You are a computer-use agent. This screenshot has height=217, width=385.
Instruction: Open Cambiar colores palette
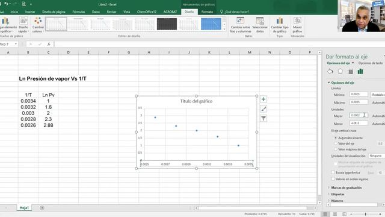pos(38,25)
